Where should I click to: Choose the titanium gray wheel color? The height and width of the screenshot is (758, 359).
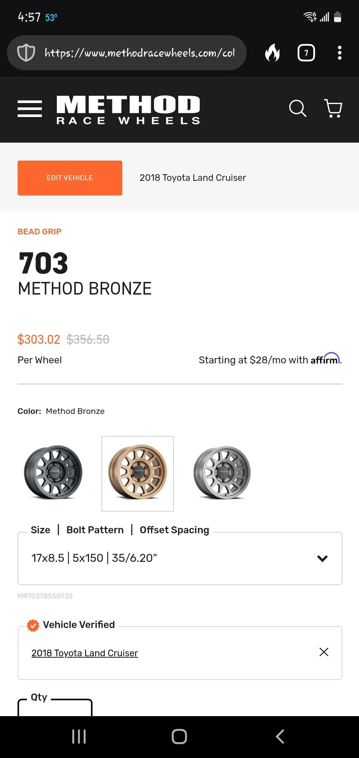pos(222,472)
